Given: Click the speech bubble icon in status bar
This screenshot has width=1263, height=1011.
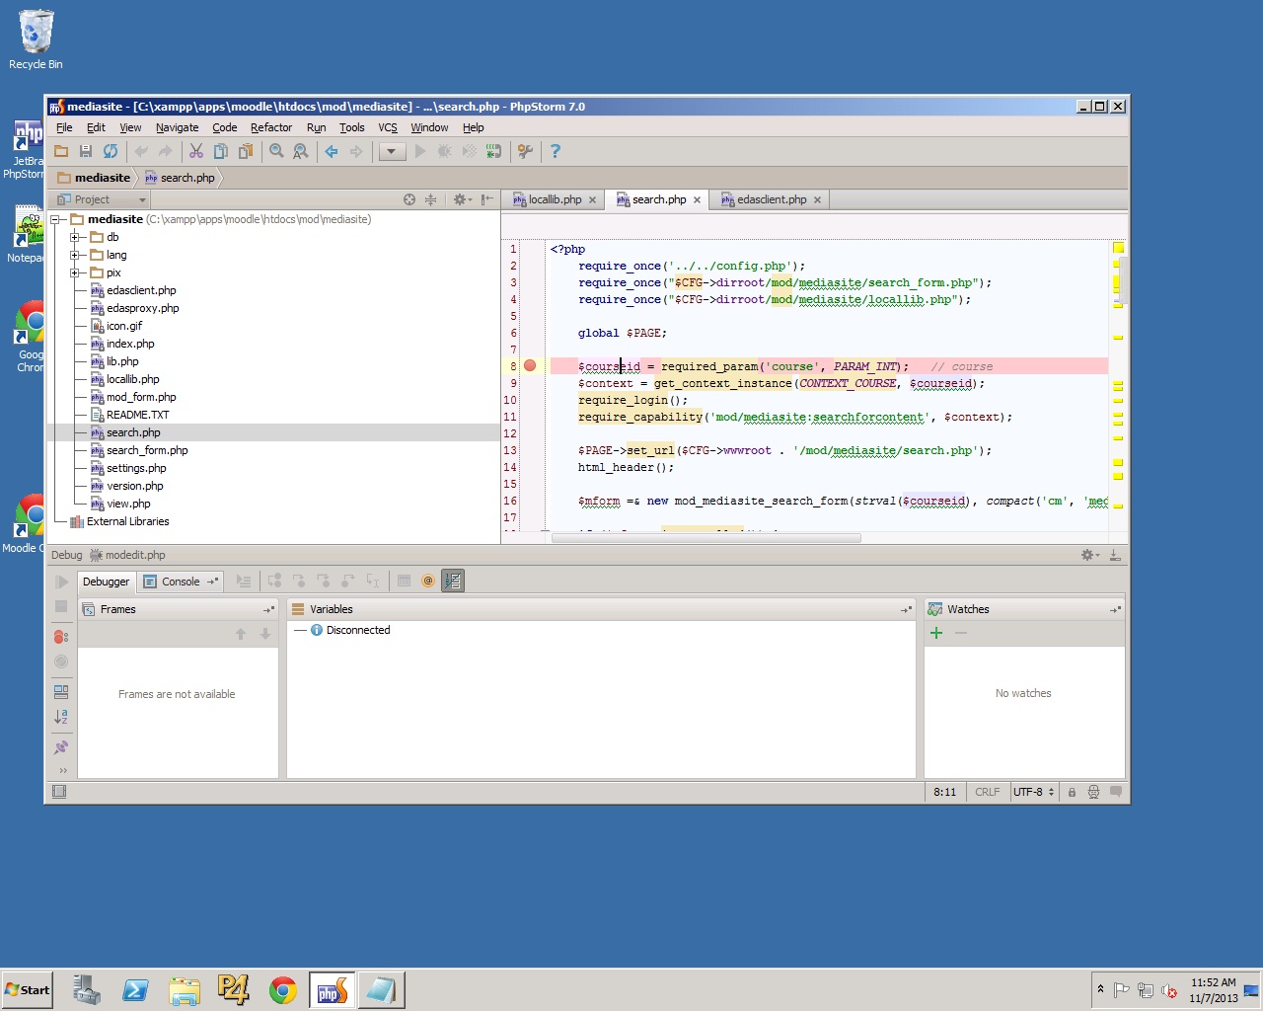Looking at the screenshot, I should [x=1116, y=792].
